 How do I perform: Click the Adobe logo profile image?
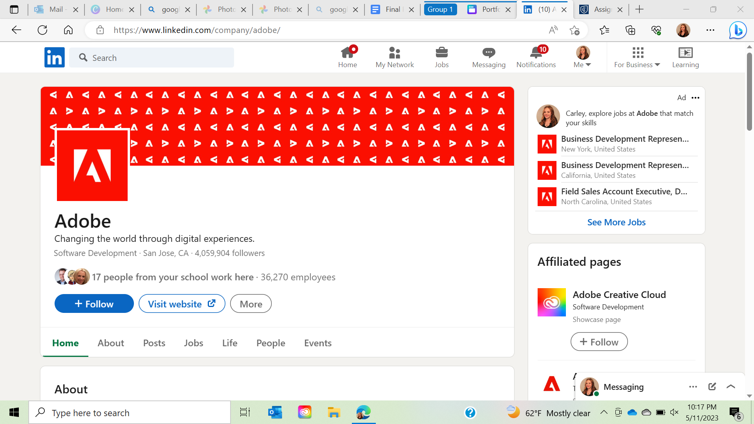click(92, 165)
